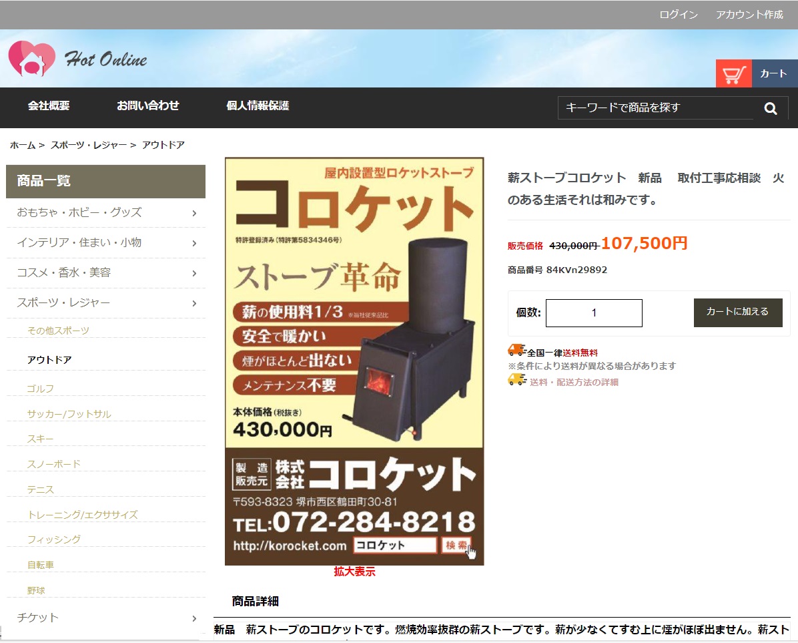Open お問い合わせ menu item

point(148,105)
